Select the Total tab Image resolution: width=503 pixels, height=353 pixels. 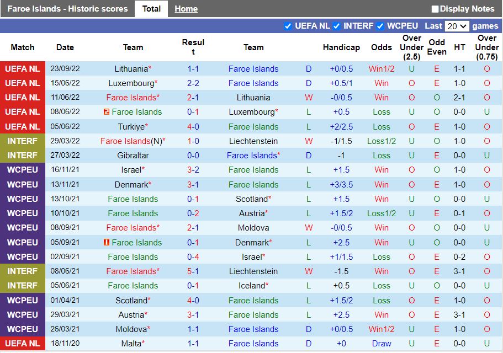coord(151,9)
